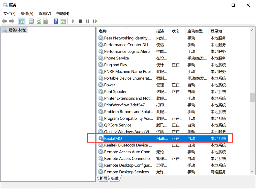Click the Export List toolbar icon
256x189 pixels.
(x=46, y=21)
